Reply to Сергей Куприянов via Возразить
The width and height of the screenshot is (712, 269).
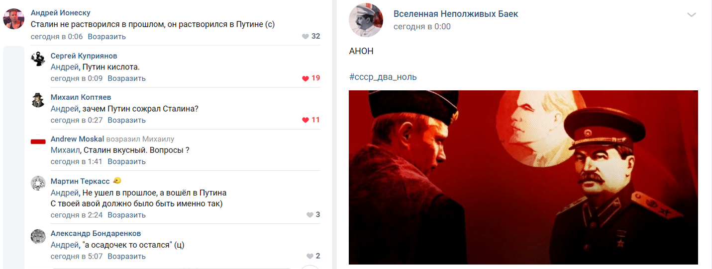127,78
